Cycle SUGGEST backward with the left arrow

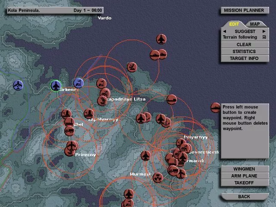[224, 31]
